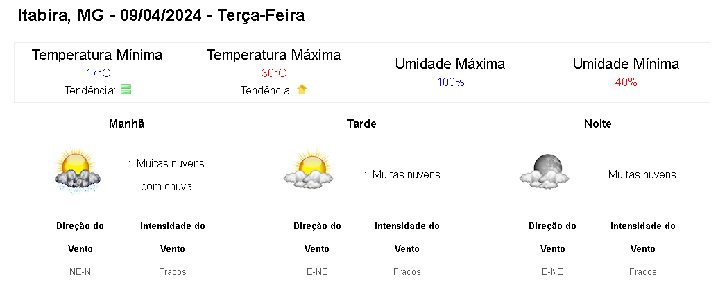Click the NE-N morning wind direction
Viewport: 727px width, 286px height.
click(x=80, y=271)
